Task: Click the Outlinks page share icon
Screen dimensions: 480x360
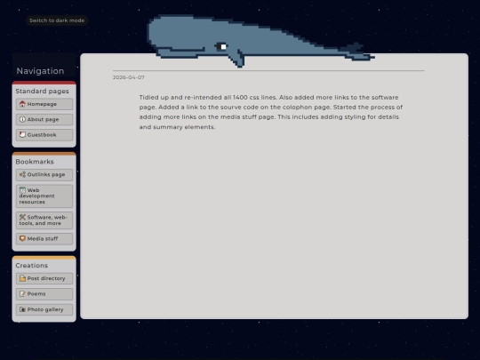Action: (x=22, y=174)
